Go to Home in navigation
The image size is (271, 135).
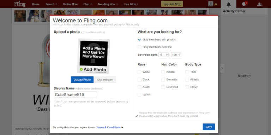click(36, 4)
